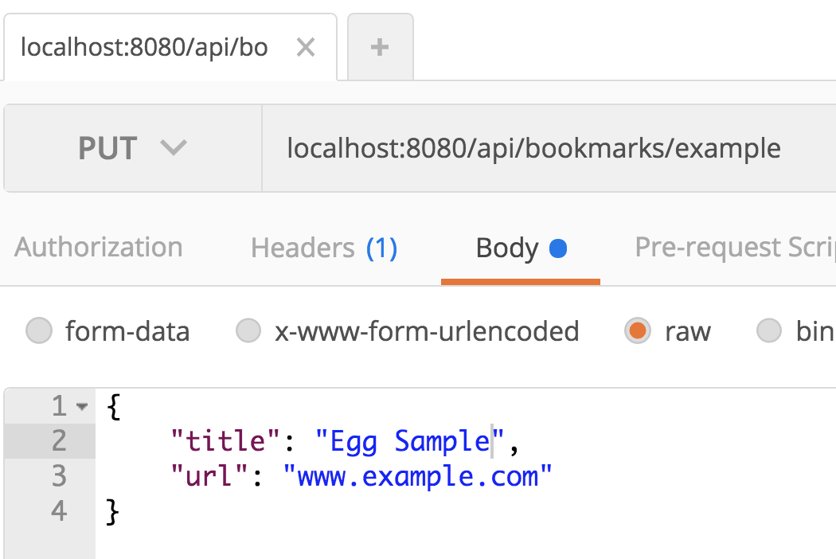836x559 pixels.
Task: Go to the Pre-request Script tab
Action: [x=734, y=248]
